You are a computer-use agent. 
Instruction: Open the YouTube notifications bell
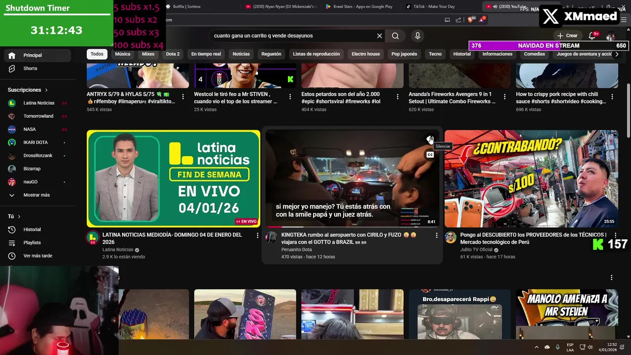[592, 35]
